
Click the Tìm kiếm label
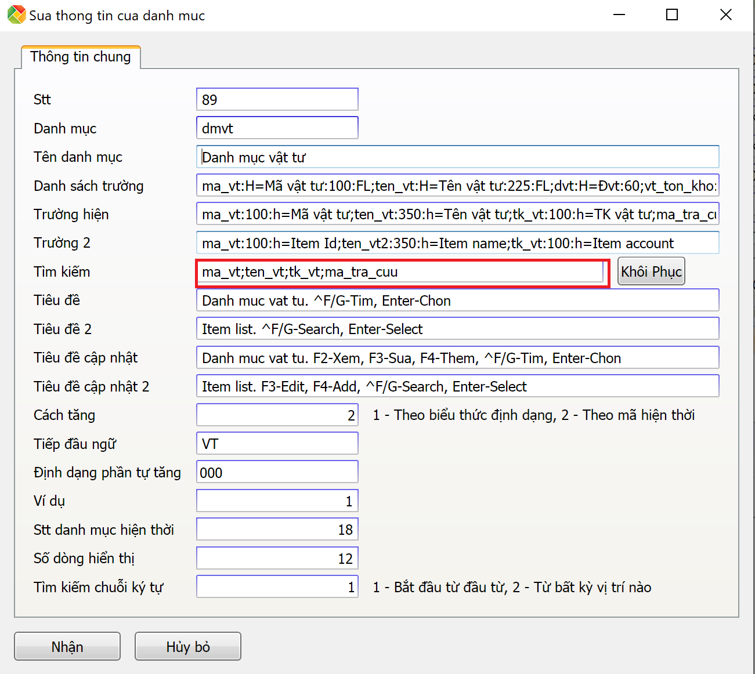click(62, 272)
